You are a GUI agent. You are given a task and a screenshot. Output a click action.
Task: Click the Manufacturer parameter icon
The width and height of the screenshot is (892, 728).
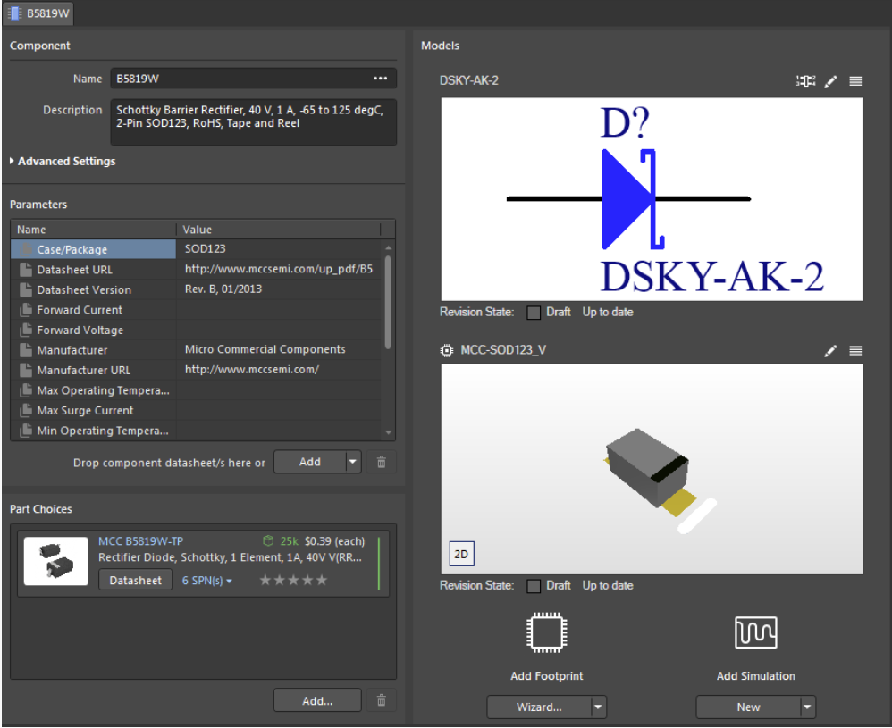pyautogui.click(x=26, y=350)
